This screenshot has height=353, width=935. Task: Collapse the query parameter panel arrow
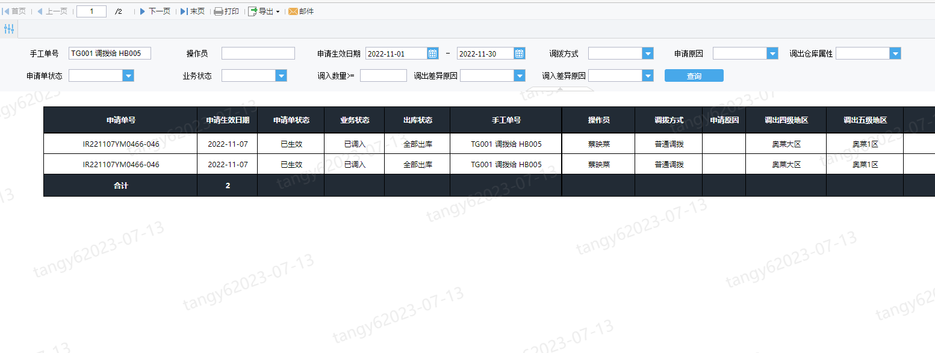[560, 88]
